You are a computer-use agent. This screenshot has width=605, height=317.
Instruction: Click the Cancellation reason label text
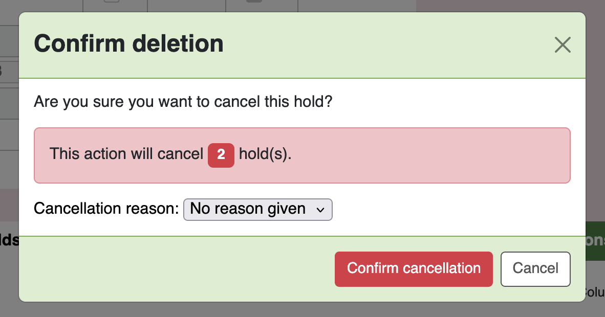click(106, 209)
